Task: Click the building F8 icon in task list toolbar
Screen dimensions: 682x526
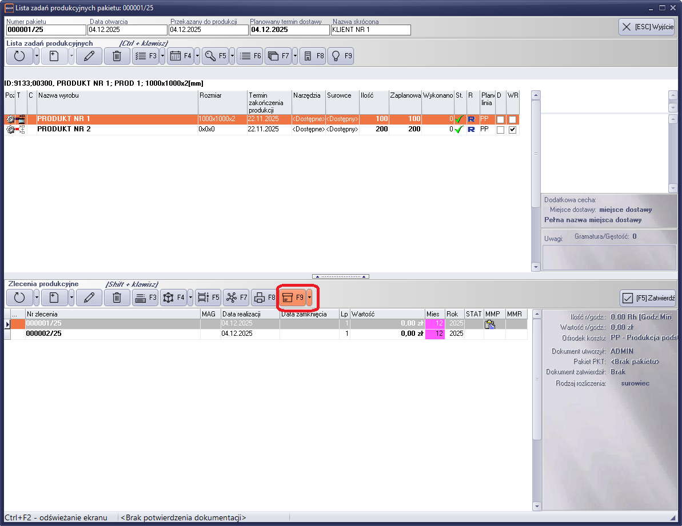Action: [x=312, y=56]
